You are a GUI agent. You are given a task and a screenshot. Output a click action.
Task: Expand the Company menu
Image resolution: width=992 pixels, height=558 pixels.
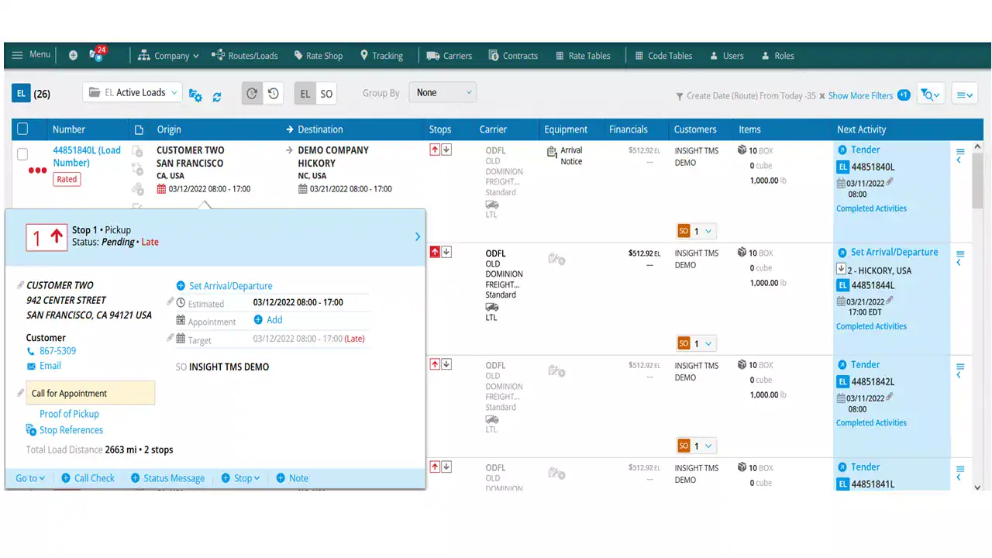tap(168, 56)
